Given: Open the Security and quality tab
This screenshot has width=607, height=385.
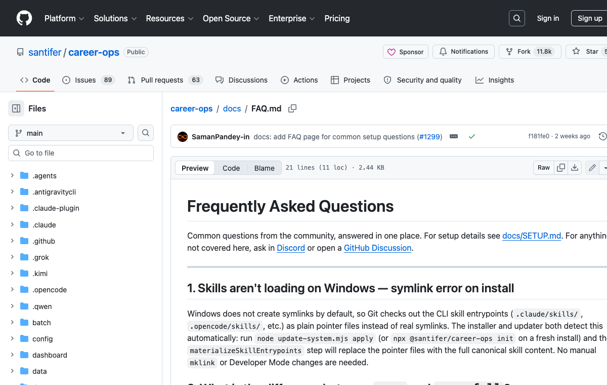Looking at the screenshot, I should tap(422, 80).
